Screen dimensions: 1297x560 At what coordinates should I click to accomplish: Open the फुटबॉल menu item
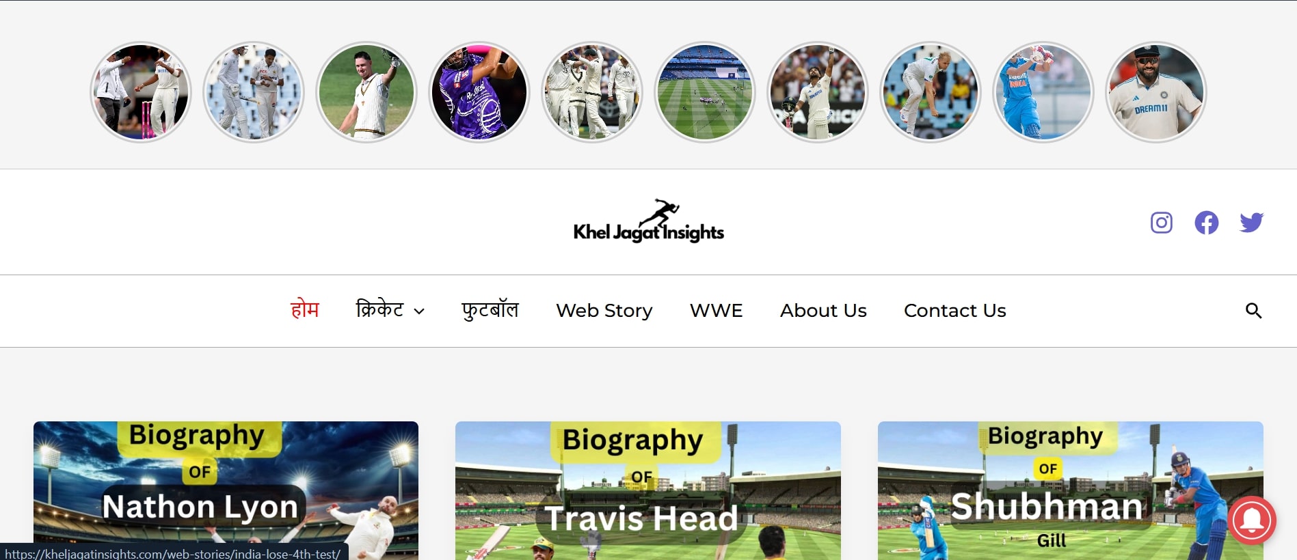pyautogui.click(x=490, y=310)
